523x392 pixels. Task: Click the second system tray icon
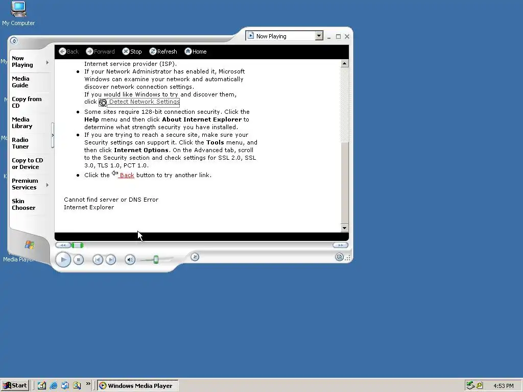pyautogui.click(x=480, y=386)
